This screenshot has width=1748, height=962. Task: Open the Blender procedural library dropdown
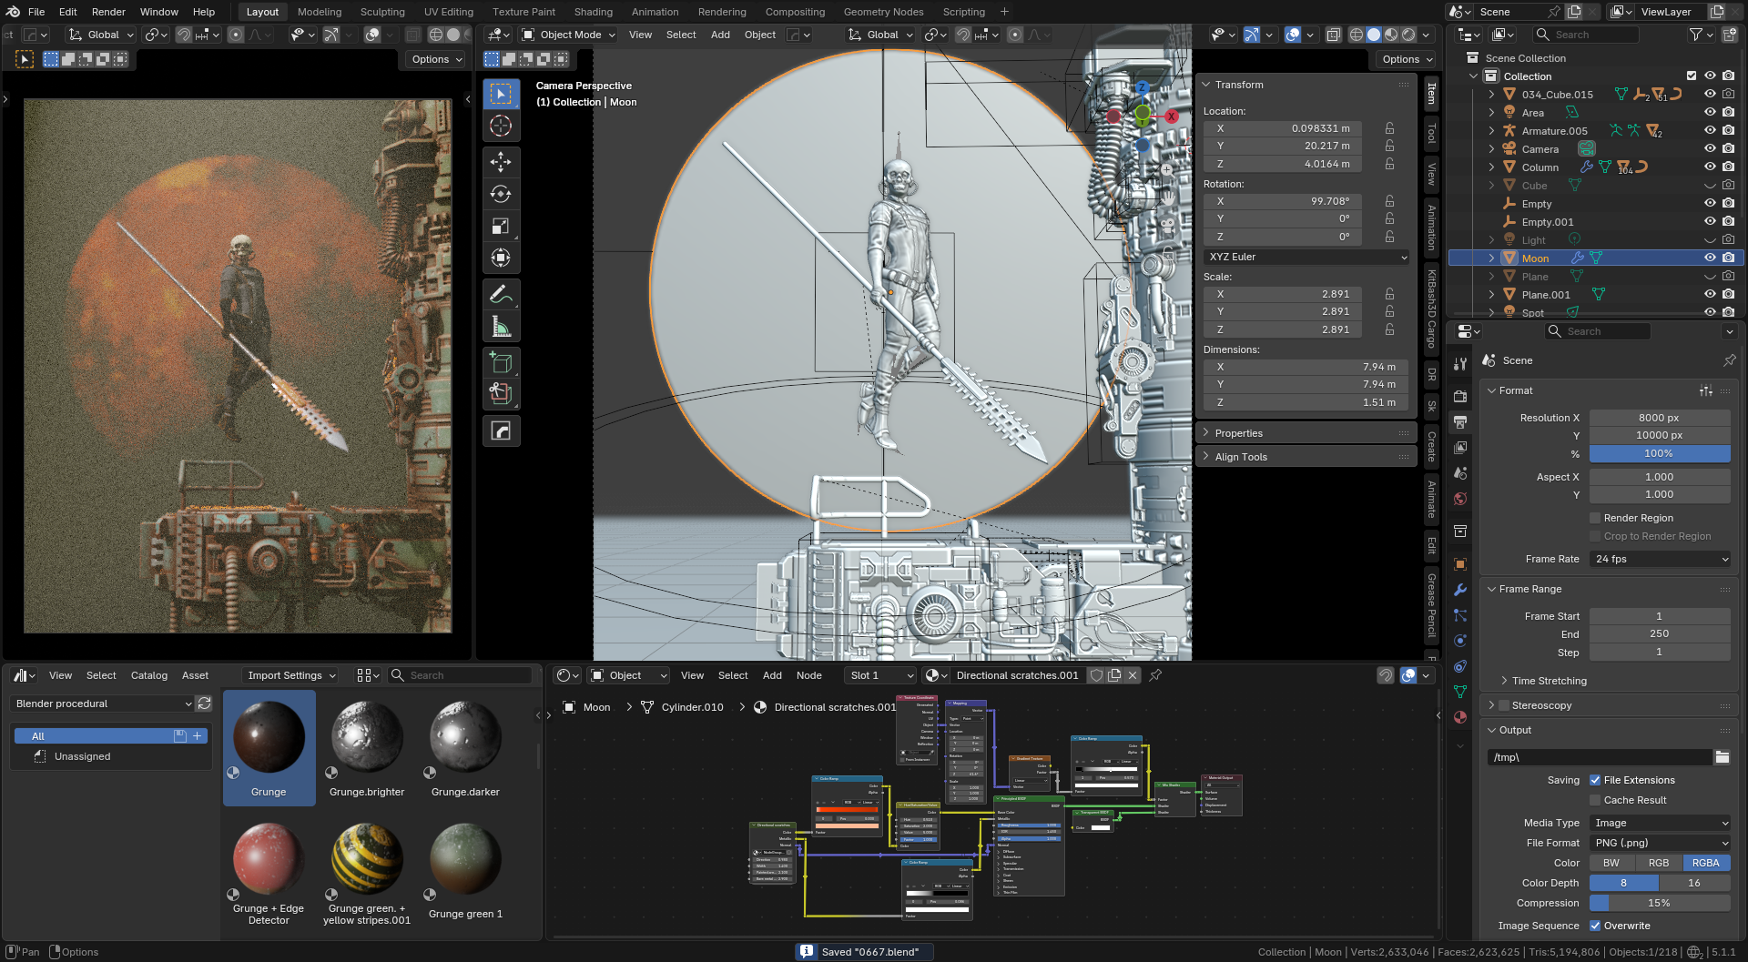[x=103, y=704]
